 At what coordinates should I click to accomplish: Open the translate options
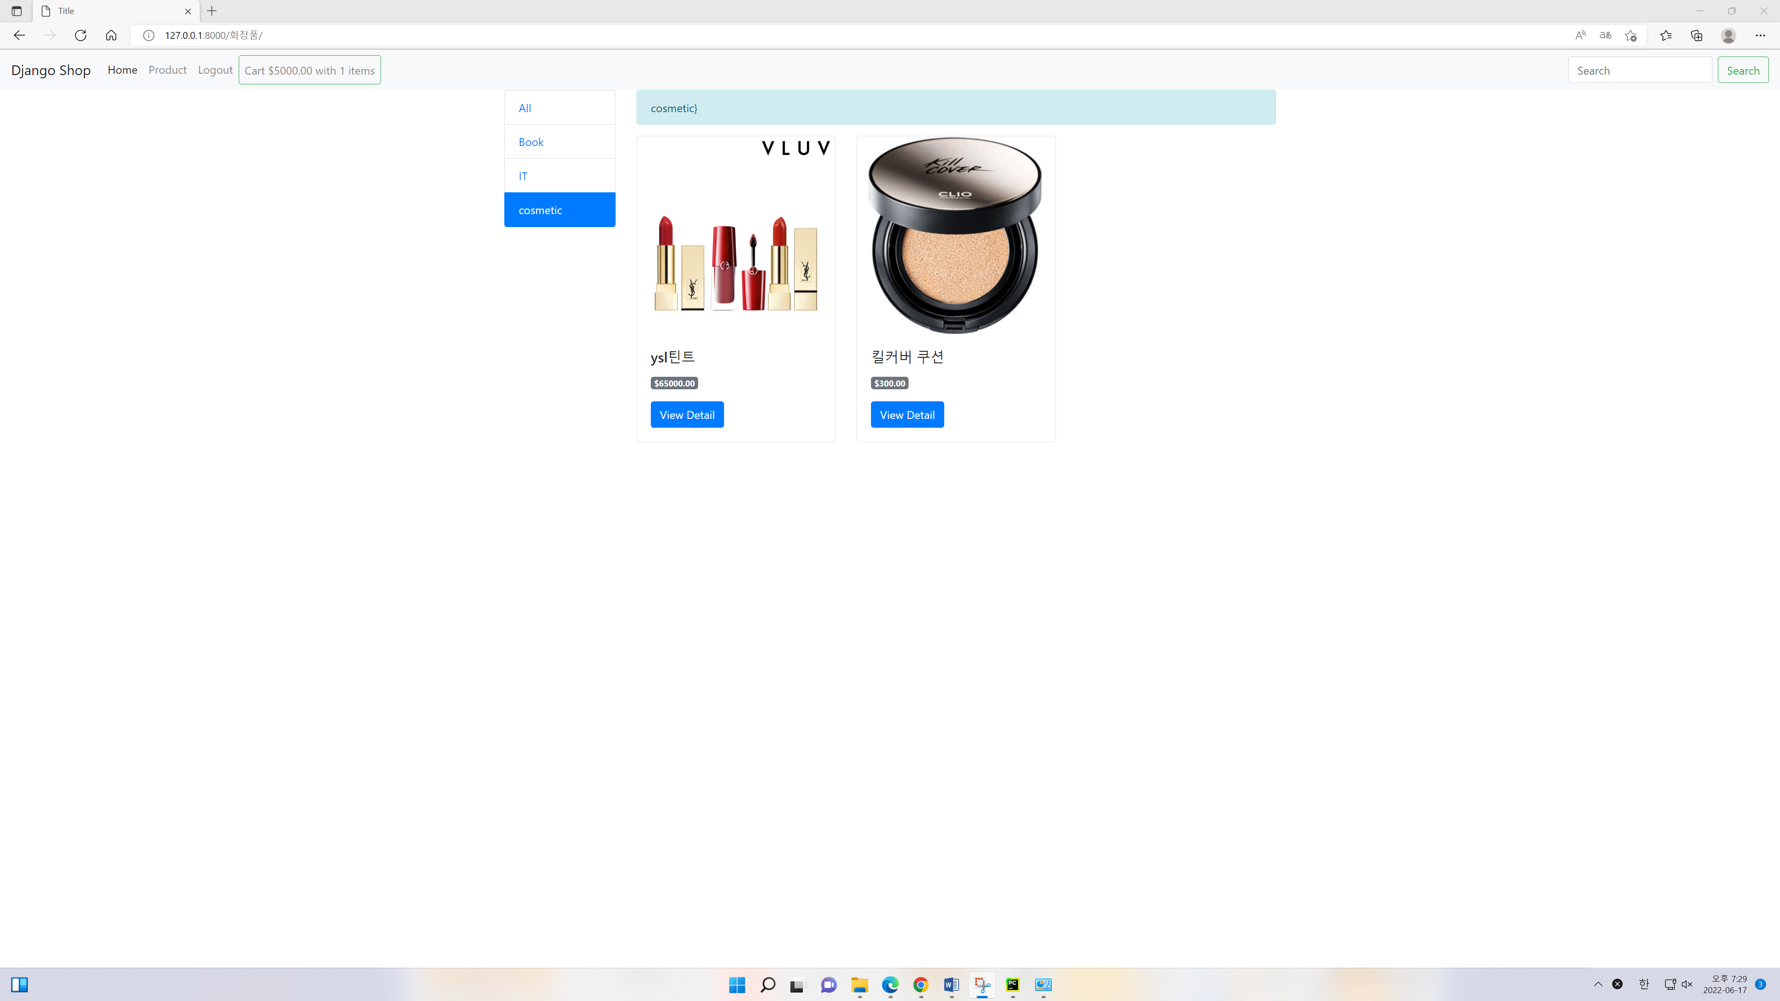[x=1605, y=35]
